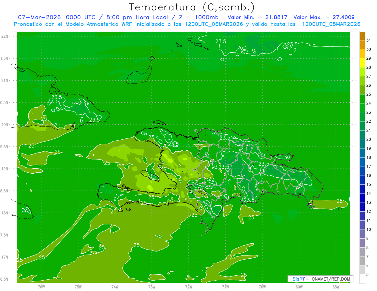Click the '68W' longitude label
Image resolution: width=377 pixels, height=291 pixels.
coord(336,287)
